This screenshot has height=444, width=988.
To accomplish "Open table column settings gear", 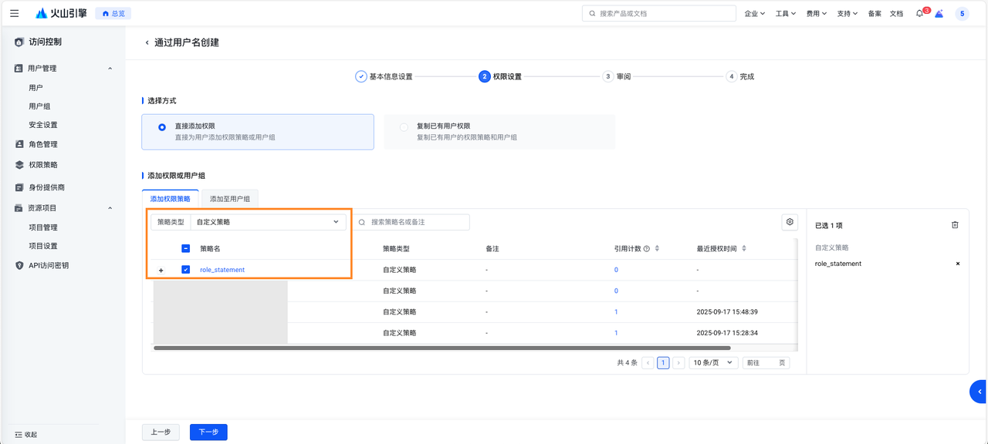I will [x=790, y=222].
